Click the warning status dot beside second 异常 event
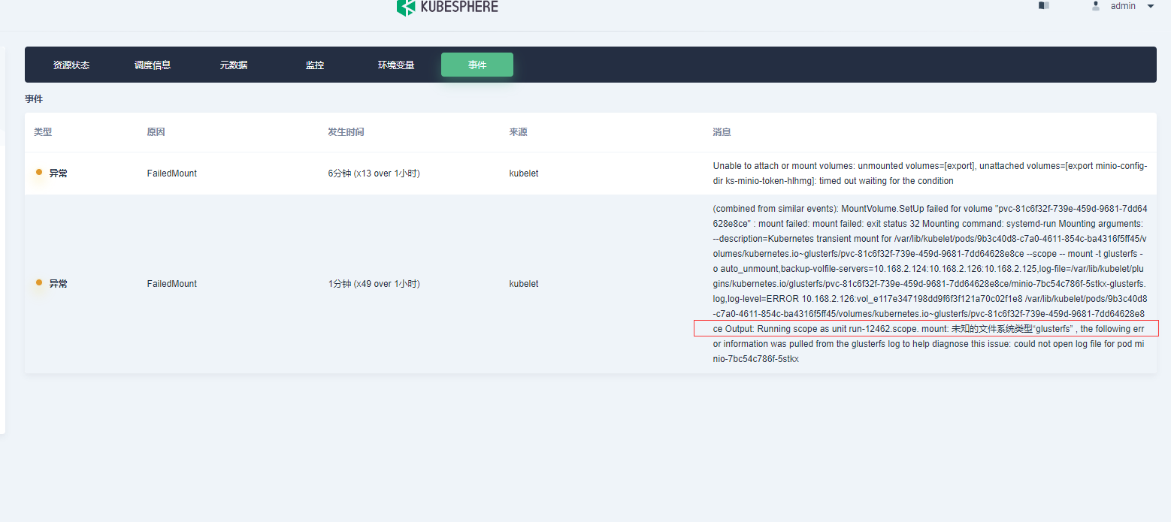The image size is (1171, 522). click(38, 283)
